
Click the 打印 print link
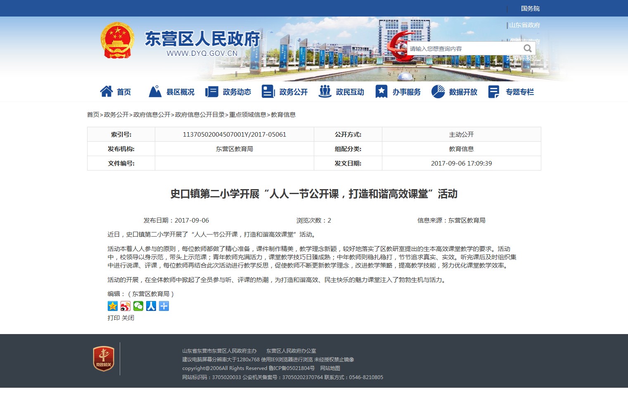tap(114, 318)
